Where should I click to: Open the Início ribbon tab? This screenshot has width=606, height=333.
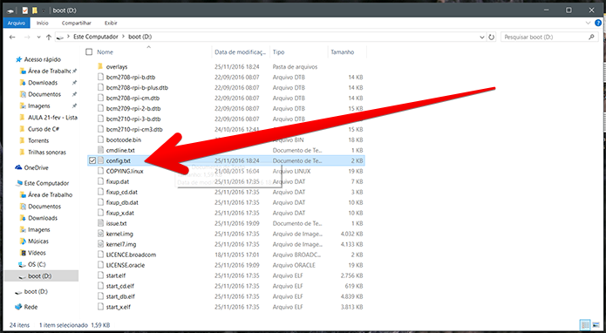(43, 24)
